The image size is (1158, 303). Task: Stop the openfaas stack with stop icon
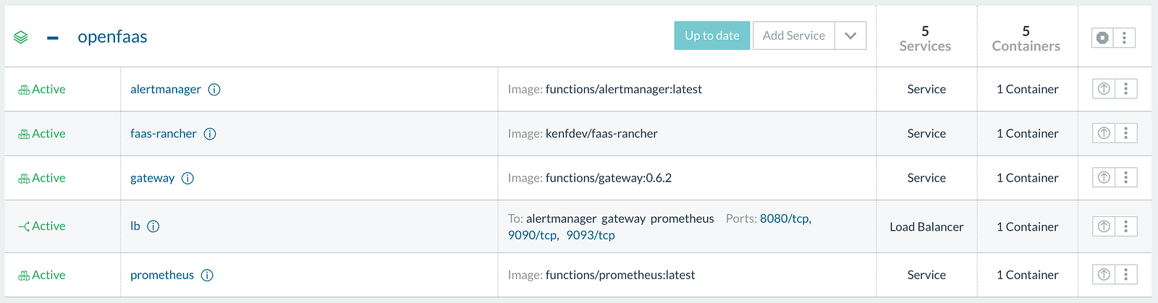point(1102,38)
